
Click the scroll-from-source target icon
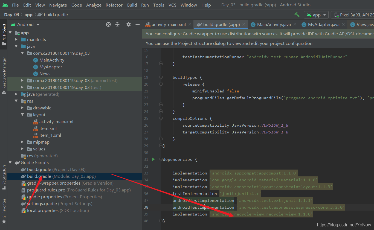coord(108,24)
